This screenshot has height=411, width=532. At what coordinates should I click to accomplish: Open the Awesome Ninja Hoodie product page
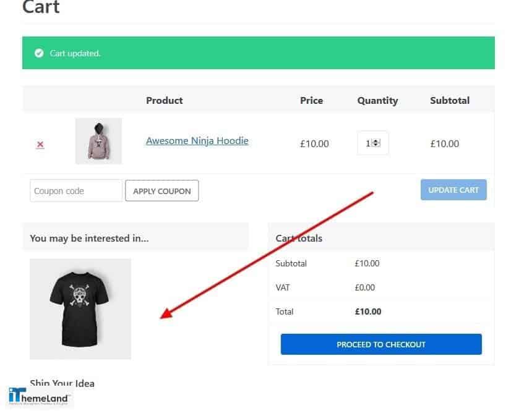click(197, 141)
